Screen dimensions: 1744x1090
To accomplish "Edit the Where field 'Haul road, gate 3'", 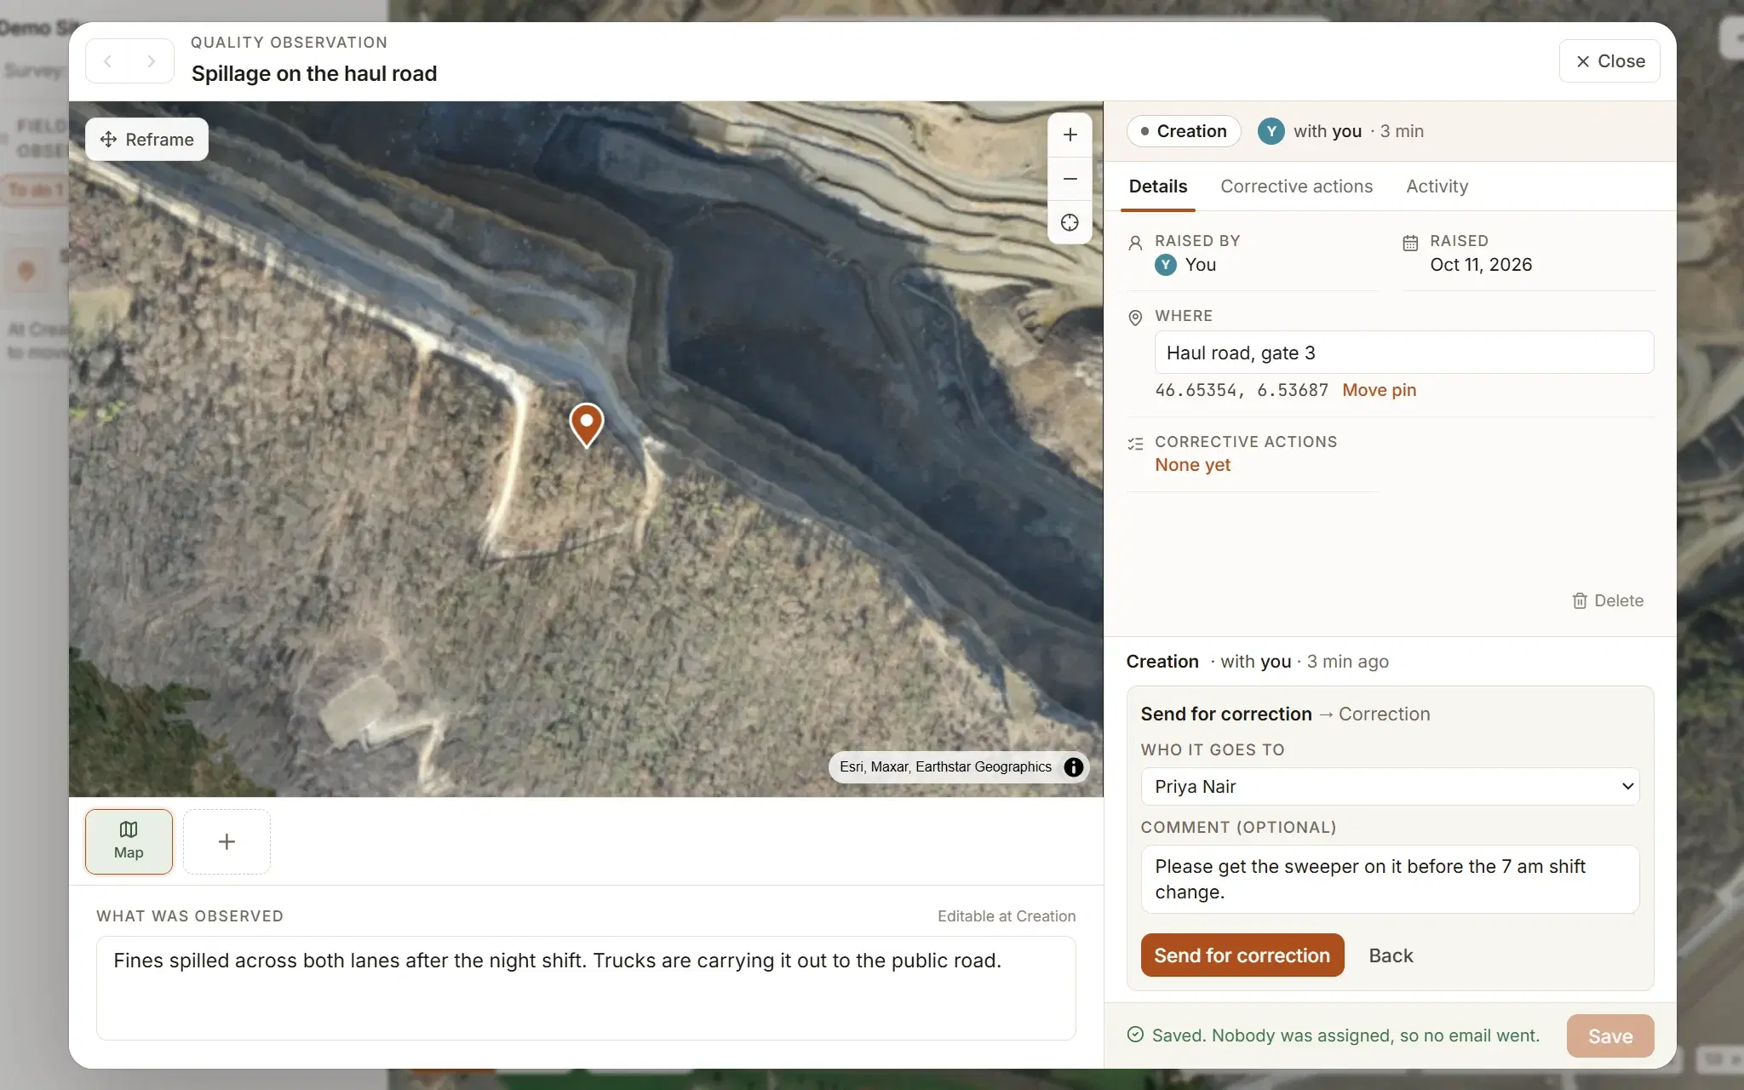I will (1403, 353).
